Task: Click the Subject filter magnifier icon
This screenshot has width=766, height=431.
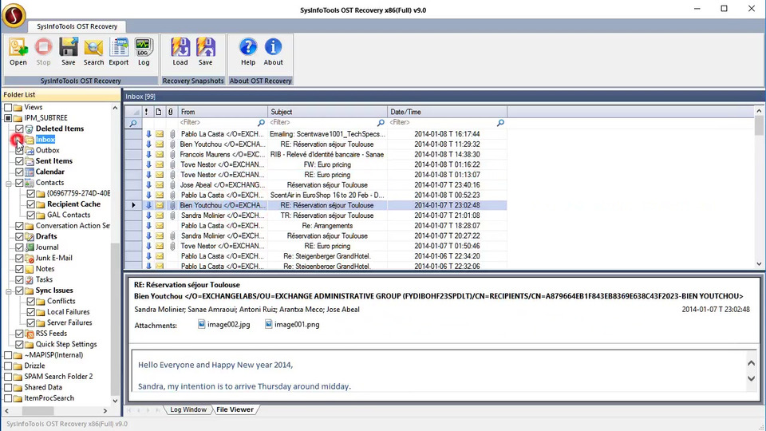Action: pos(381,123)
